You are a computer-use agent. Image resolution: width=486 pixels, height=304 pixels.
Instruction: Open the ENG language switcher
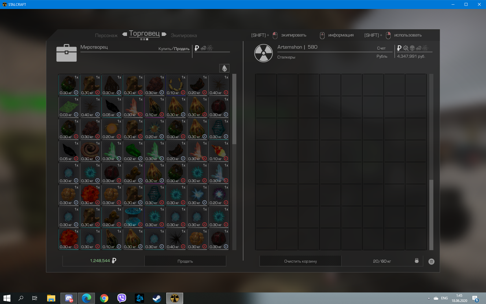(444, 298)
